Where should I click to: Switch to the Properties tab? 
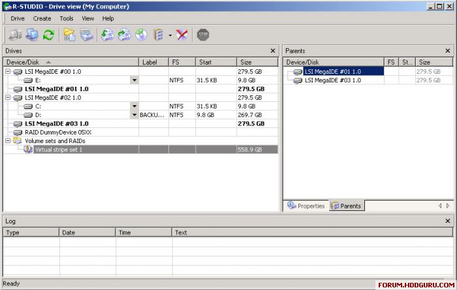(306, 206)
